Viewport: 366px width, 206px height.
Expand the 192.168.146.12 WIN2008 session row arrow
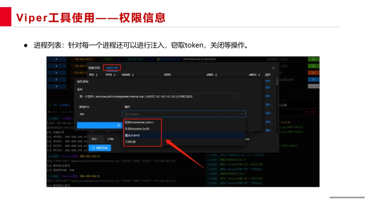[x=56, y=59]
